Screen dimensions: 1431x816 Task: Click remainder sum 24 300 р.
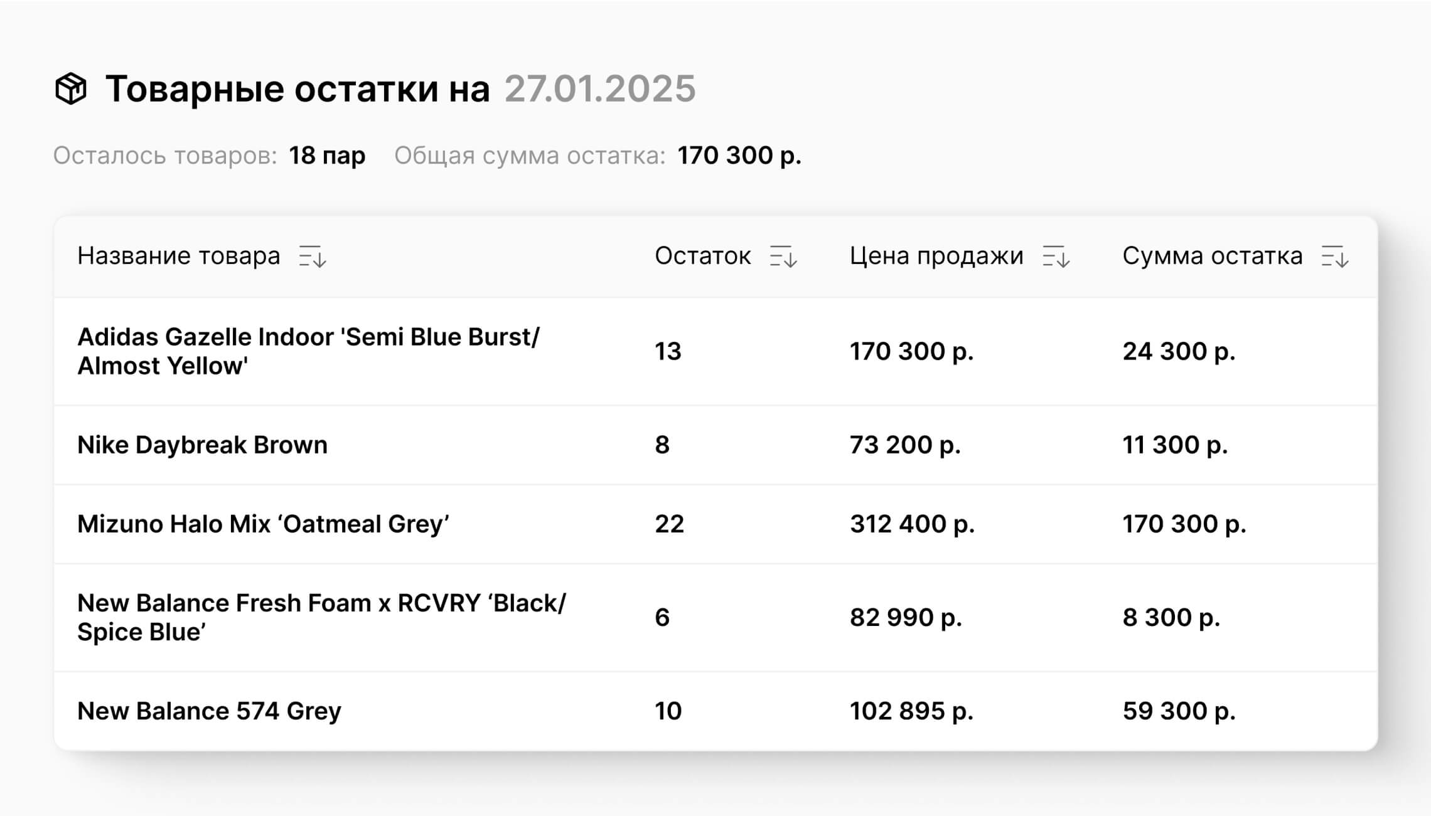(1179, 351)
